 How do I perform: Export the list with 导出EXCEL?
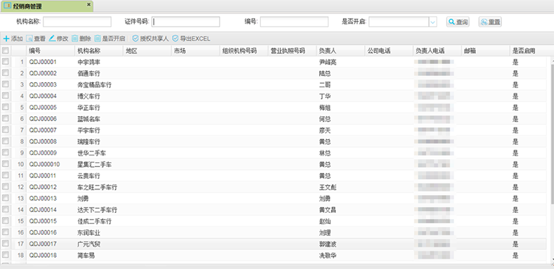pyautogui.click(x=176, y=39)
